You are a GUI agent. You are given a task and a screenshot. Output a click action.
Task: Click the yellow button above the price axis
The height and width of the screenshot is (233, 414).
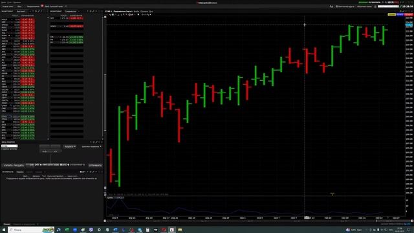392,14
